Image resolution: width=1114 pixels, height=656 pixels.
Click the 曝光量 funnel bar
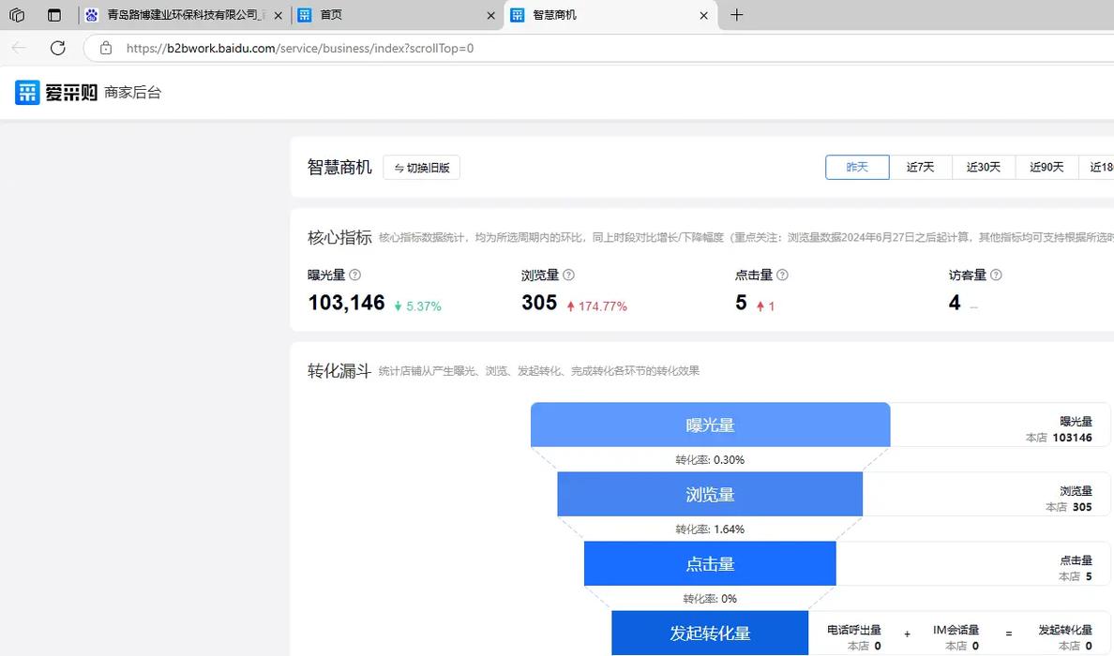click(711, 425)
